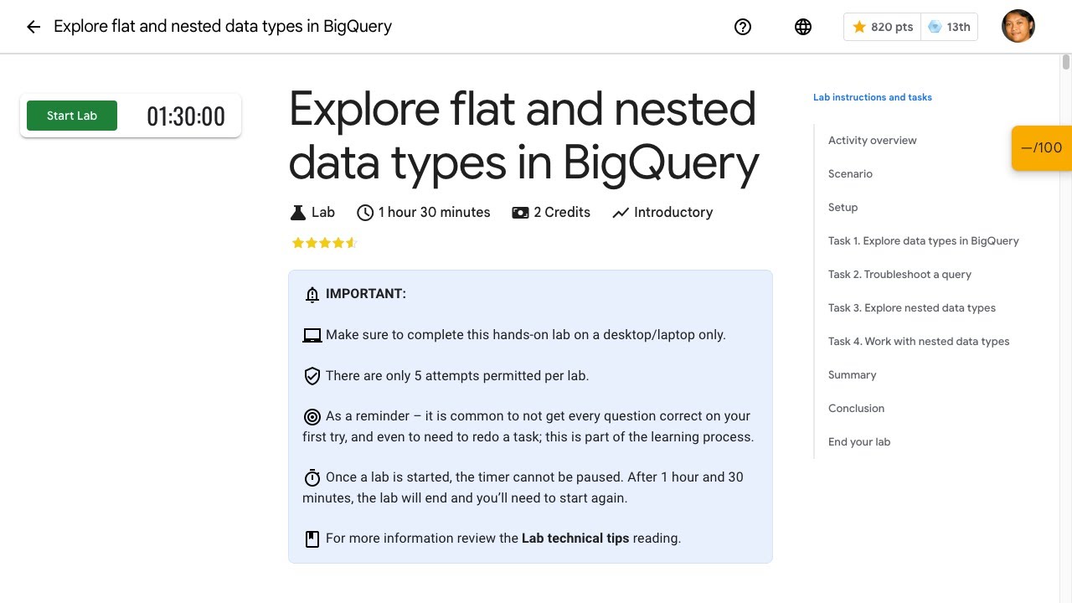Click the league gem icon
This screenshot has height=603, width=1072.
click(x=935, y=27)
